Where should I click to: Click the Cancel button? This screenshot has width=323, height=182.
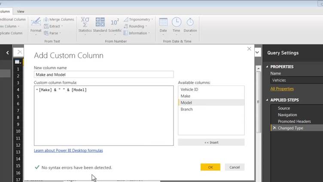[235, 167]
